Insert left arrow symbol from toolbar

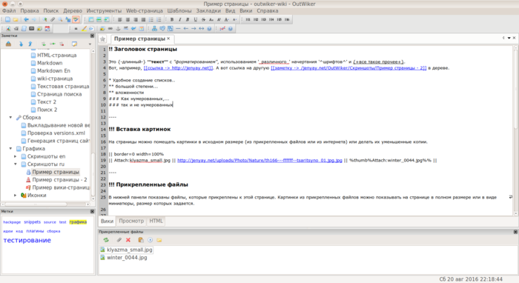pyautogui.click(x=185, y=28)
